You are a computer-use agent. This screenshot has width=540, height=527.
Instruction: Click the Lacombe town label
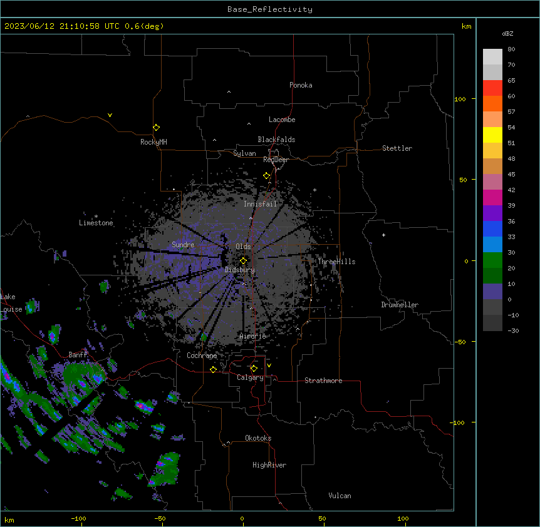[282, 120]
